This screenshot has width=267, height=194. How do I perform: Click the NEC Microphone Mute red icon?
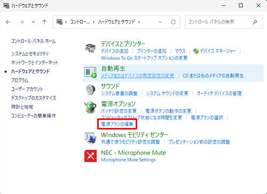[x=90, y=156]
